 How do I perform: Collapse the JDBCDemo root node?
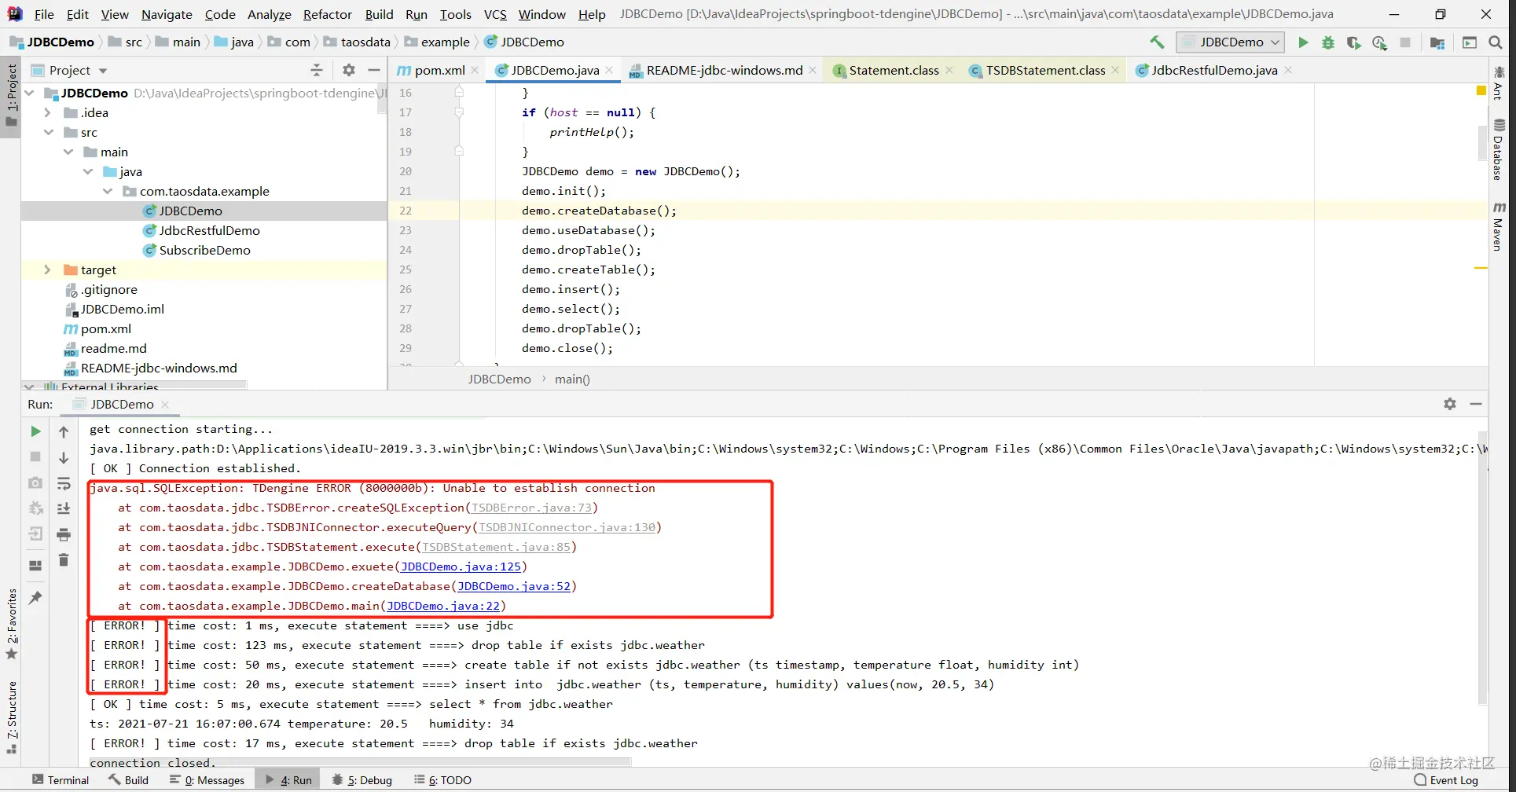click(30, 93)
